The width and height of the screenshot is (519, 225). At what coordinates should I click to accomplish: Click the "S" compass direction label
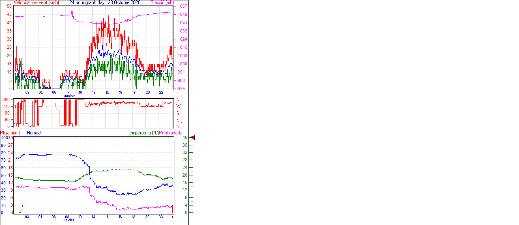(x=178, y=113)
